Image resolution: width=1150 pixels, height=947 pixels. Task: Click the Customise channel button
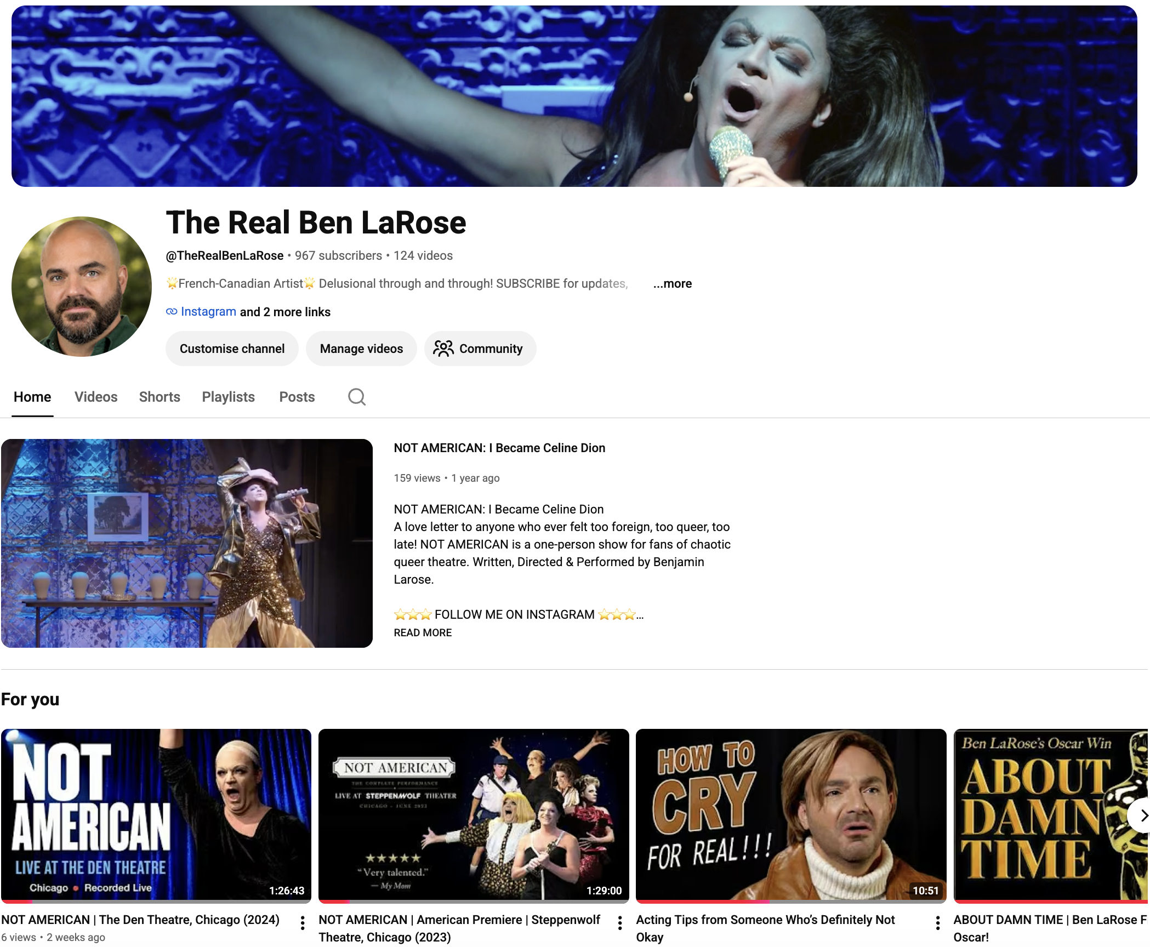[x=232, y=349]
